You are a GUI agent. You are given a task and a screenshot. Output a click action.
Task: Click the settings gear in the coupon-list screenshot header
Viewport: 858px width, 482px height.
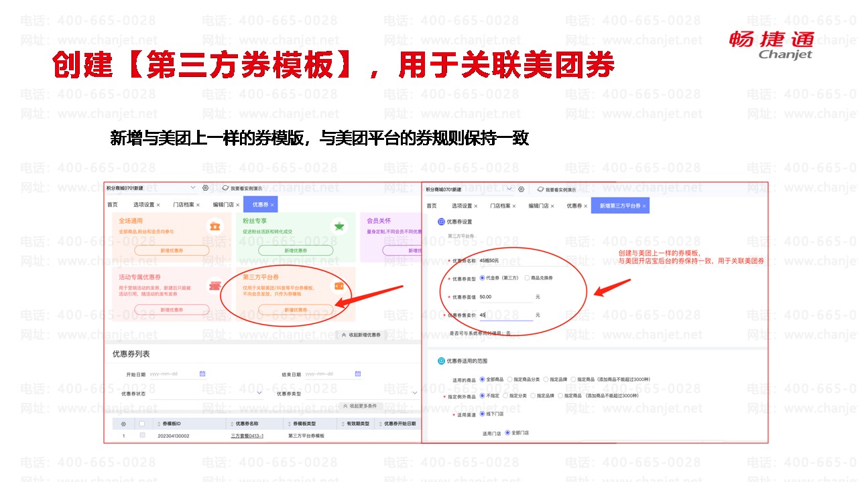pyautogui.click(x=205, y=188)
